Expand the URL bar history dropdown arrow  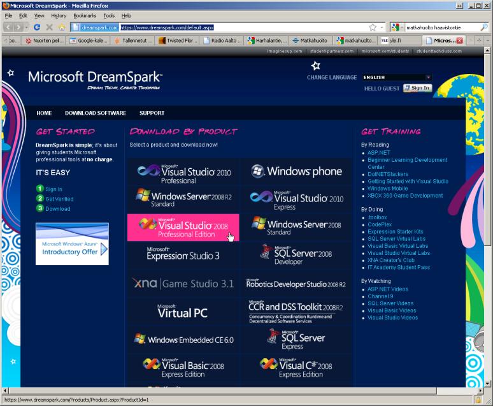382,27
